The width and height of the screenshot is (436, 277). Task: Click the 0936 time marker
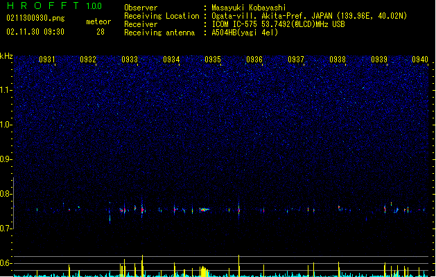click(254, 60)
